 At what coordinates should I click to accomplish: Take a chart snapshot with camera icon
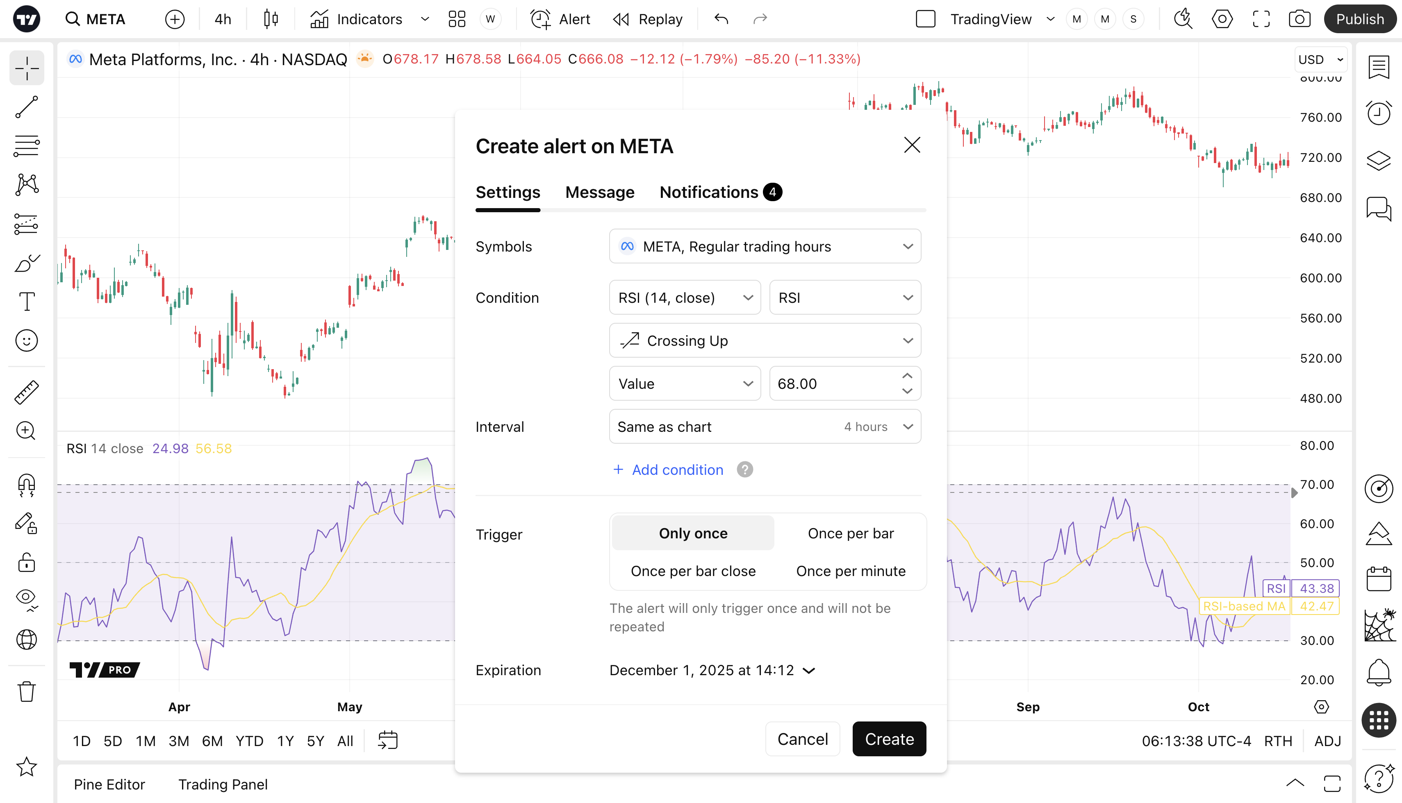pyautogui.click(x=1300, y=19)
